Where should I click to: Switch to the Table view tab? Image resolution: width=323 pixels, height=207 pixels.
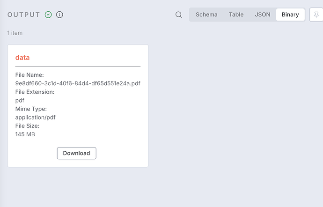[236, 15]
